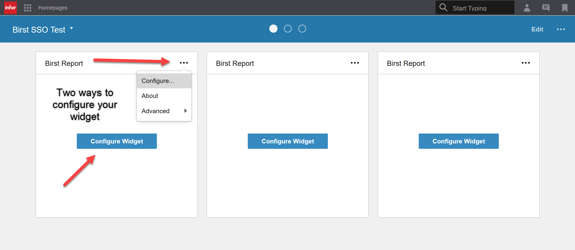Expand the Birst SSO Test page dropdown
Image resolution: width=575 pixels, height=250 pixels.
71,28
